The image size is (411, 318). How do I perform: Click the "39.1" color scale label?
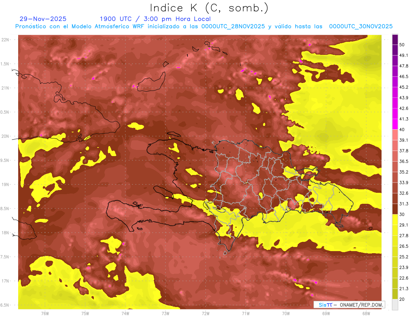pyautogui.click(x=404, y=140)
